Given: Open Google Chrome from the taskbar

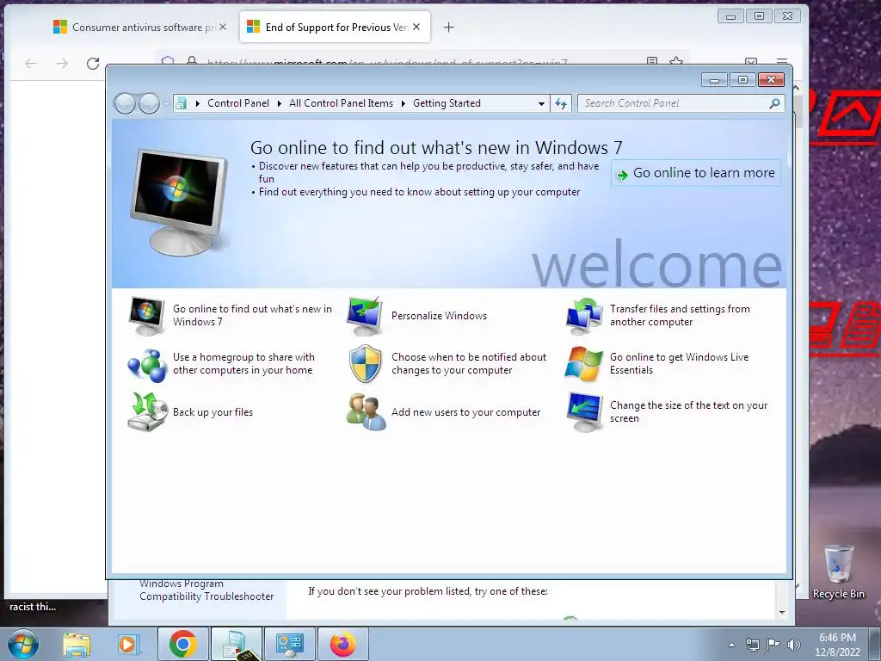Looking at the screenshot, I should point(182,644).
